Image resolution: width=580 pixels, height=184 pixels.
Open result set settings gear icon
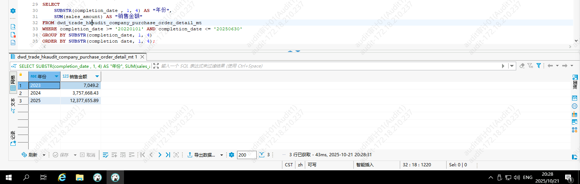point(232,155)
